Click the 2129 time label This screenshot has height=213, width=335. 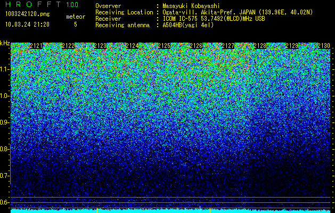pos(292,46)
